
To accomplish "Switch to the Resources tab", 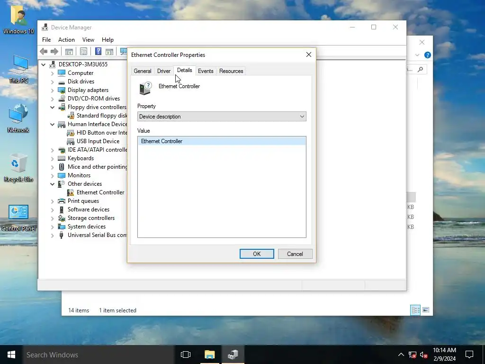I will coord(231,71).
